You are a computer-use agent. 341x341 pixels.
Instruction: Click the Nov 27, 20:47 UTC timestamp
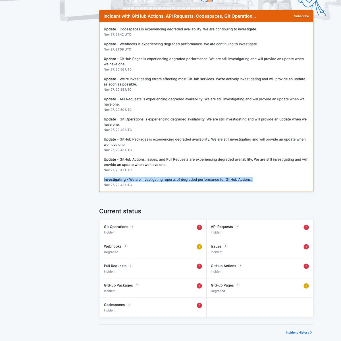coord(118,170)
